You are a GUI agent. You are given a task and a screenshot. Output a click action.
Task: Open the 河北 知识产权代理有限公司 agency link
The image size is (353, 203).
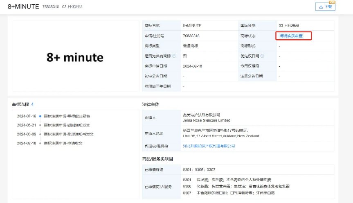click(209, 146)
